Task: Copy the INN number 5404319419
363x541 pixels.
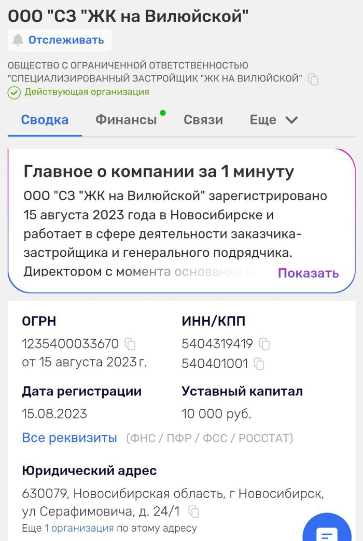Action: (264, 344)
